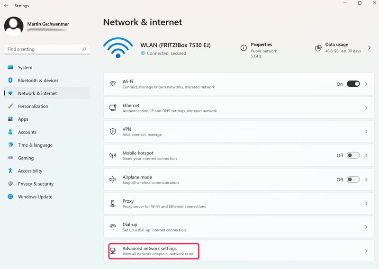
Task: Open the Data usage chevron arrow
Action: 370,48
